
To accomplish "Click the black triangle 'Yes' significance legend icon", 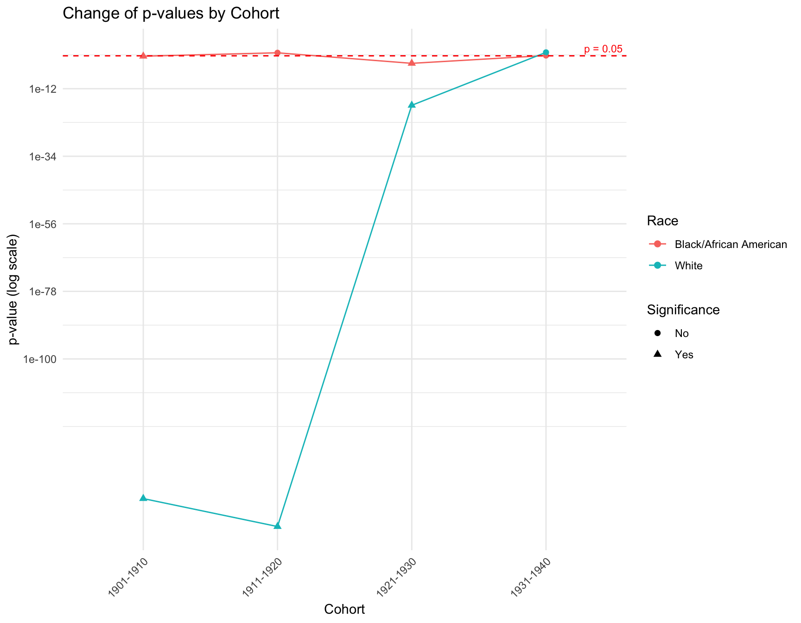I will point(657,355).
